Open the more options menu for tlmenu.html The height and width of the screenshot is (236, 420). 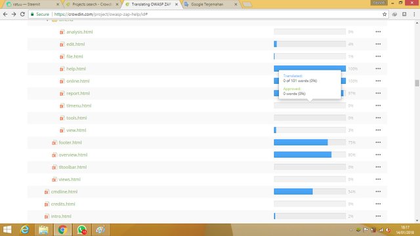[378, 106]
